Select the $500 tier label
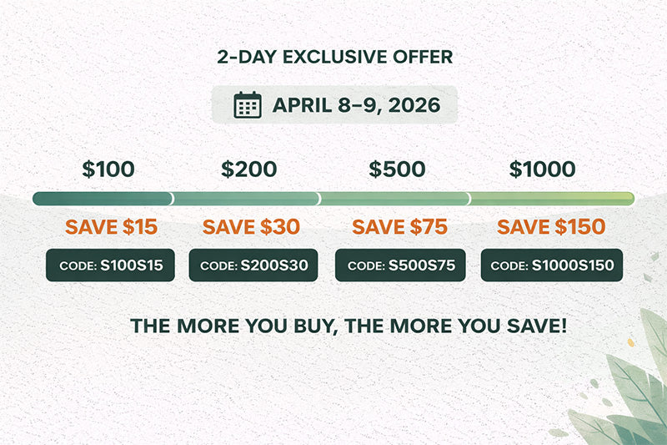This screenshot has height=445, width=667. pyautogui.click(x=398, y=169)
